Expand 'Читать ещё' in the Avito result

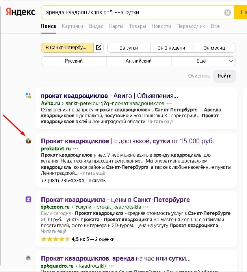pyautogui.click(x=160, y=122)
